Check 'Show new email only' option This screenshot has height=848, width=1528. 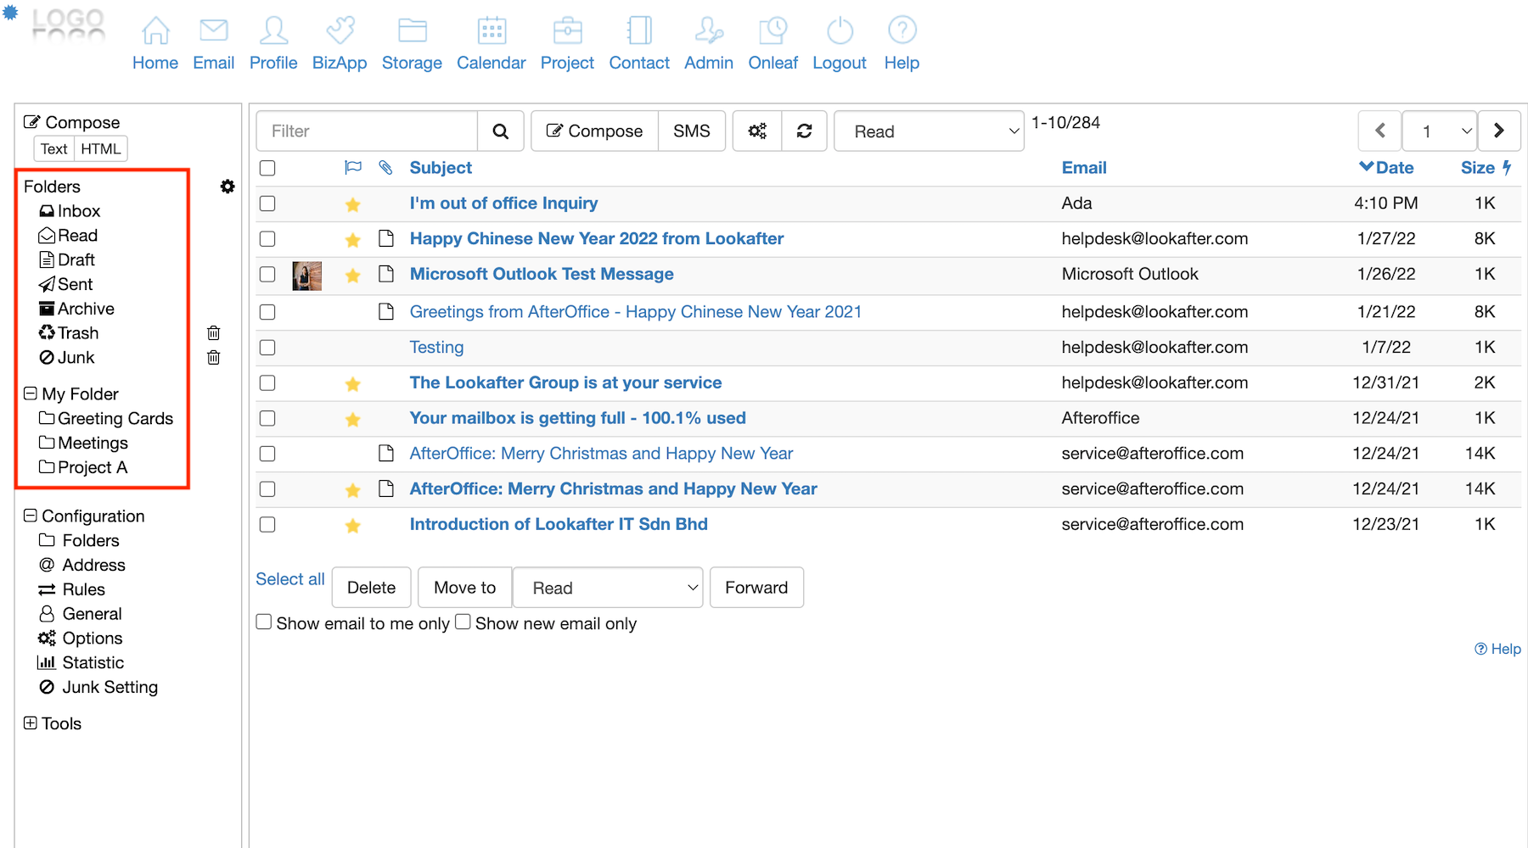(463, 622)
